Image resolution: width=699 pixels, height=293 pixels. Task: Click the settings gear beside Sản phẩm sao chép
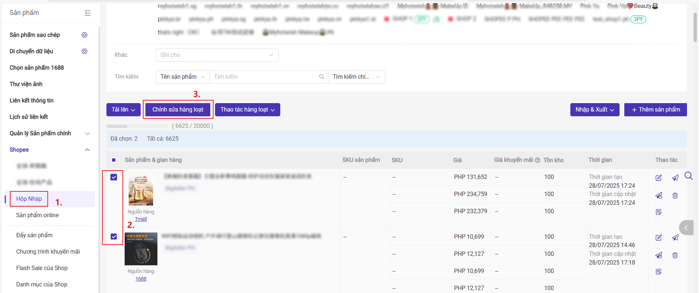coord(85,35)
